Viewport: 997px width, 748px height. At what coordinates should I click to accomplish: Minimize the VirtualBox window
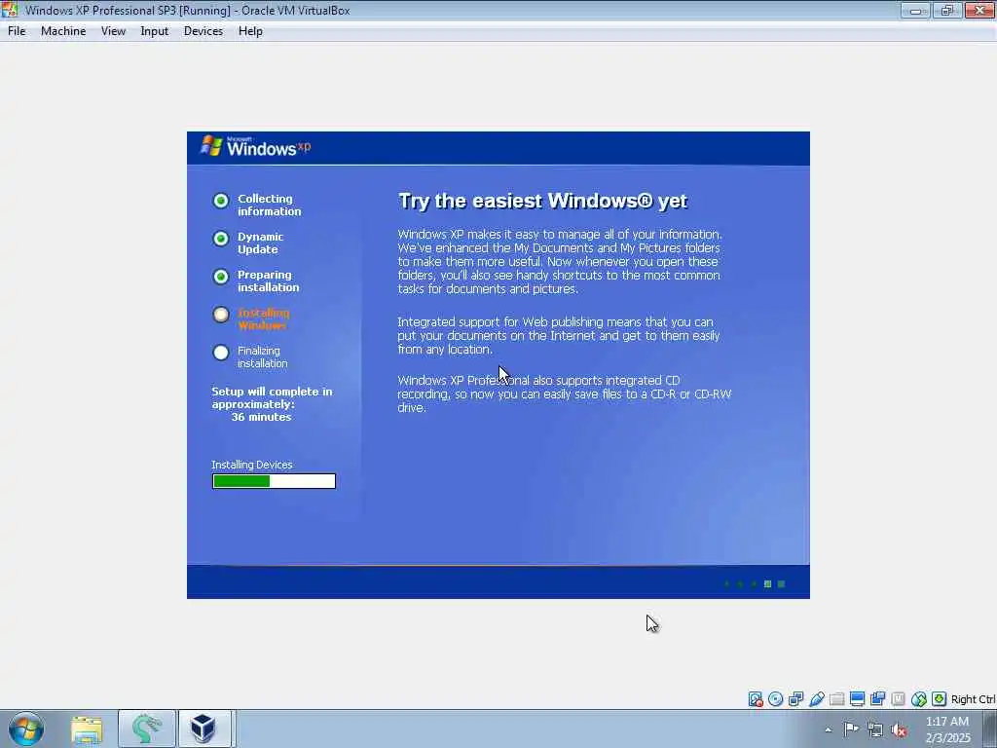915,10
